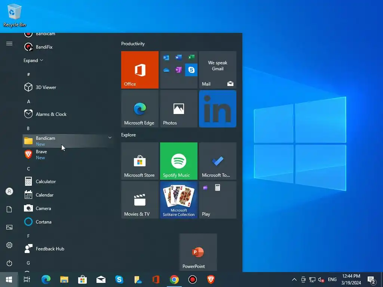Viewport: 383px width, 287px height.
Task: Jump to letter A section header
Action: pos(28,102)
